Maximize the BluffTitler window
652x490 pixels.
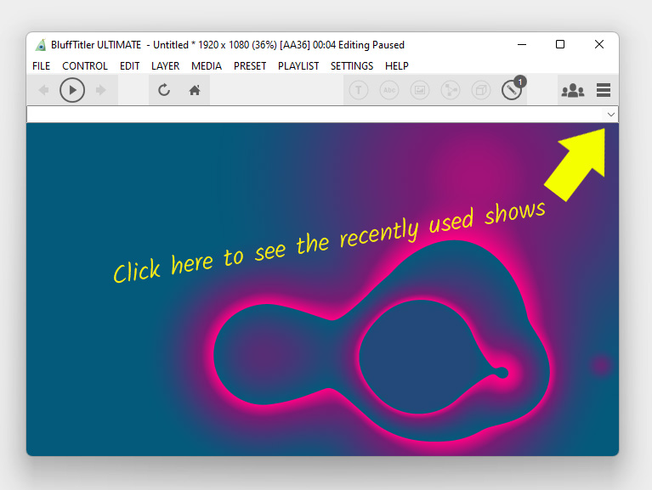pos(560,44)
